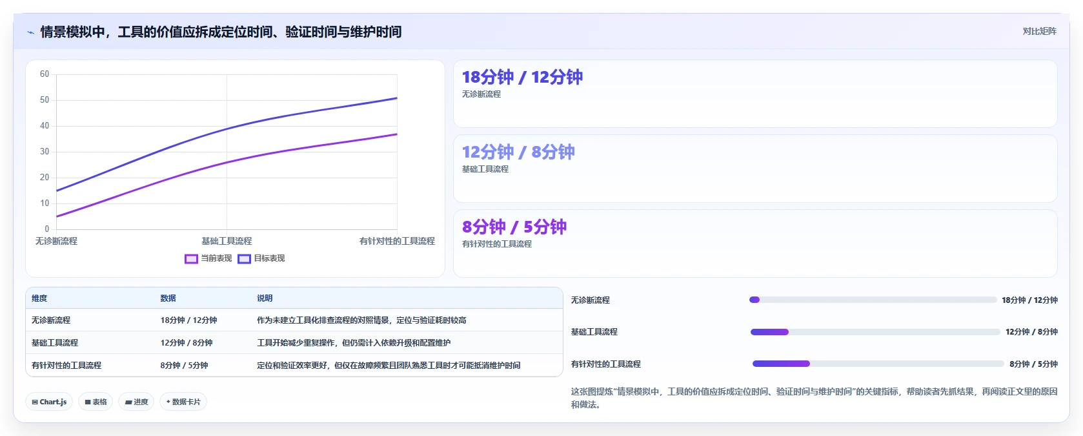
Task: Click the Chart.js tag chip
Action: click(x=49, y=402)
